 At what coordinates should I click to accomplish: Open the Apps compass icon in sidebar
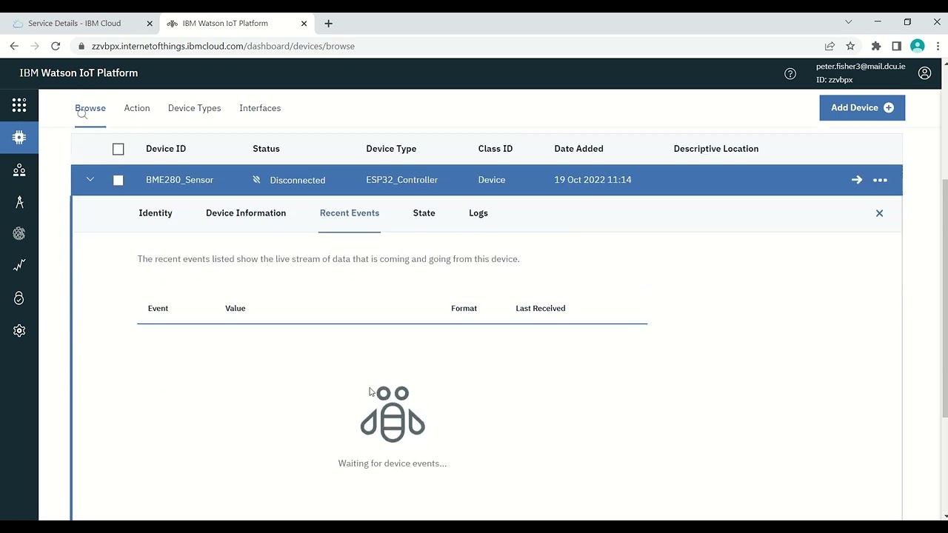[x=19, y=202]
